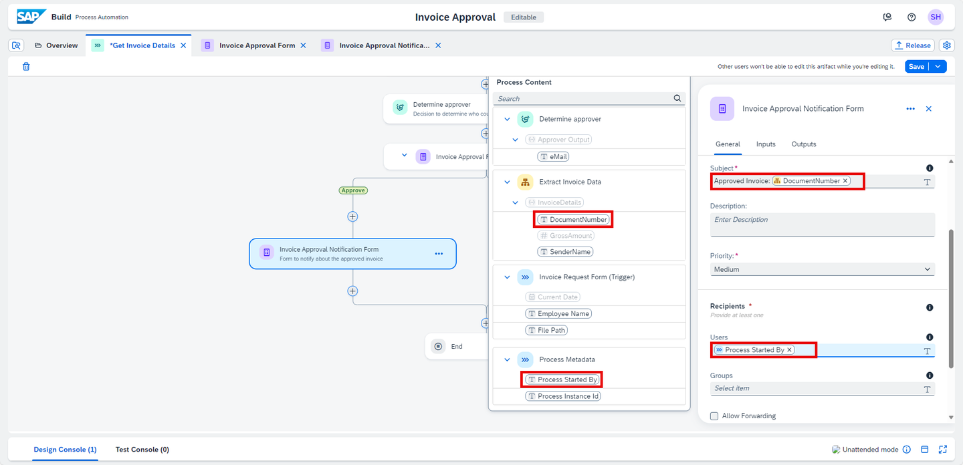Image resolution: width=963 pixels, height=465 pixels.
Task: Remove DocumentNumber token from Subject
Action: (845, 181)
